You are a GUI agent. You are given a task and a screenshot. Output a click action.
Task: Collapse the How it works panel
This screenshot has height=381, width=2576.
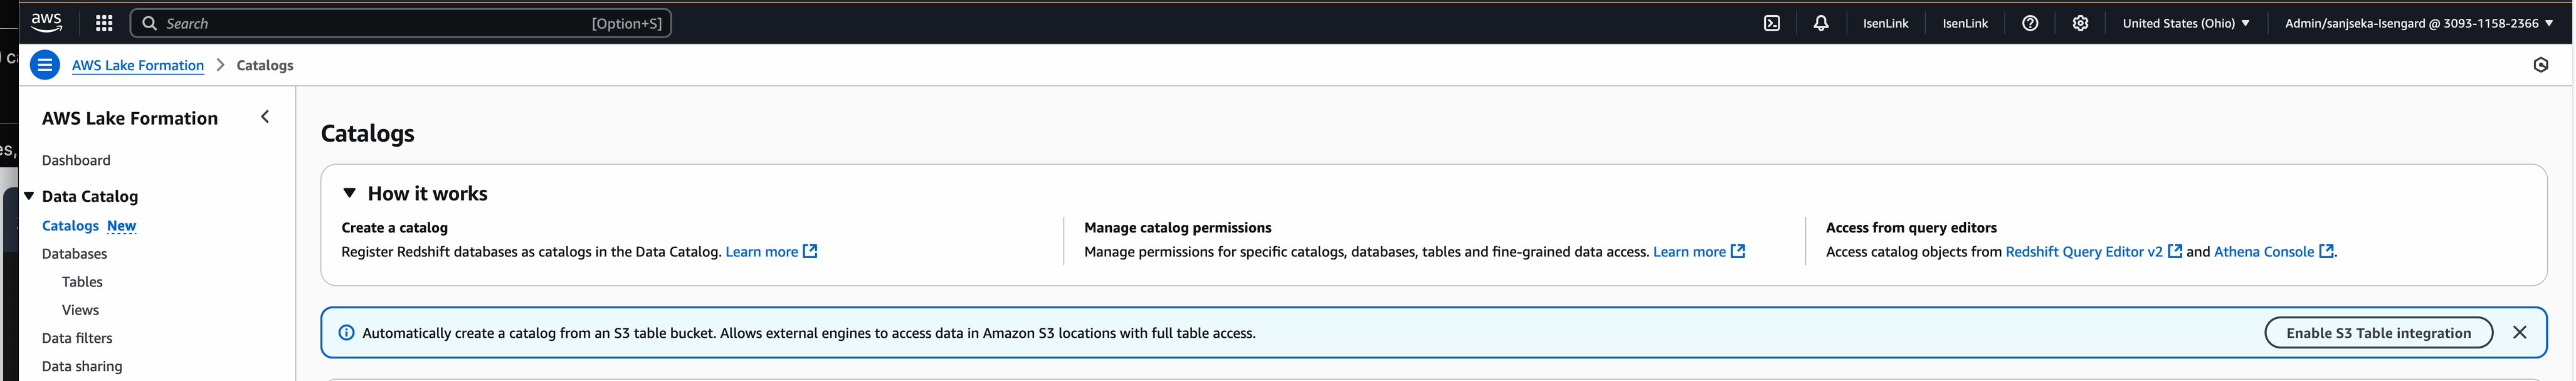coord(349,193)
